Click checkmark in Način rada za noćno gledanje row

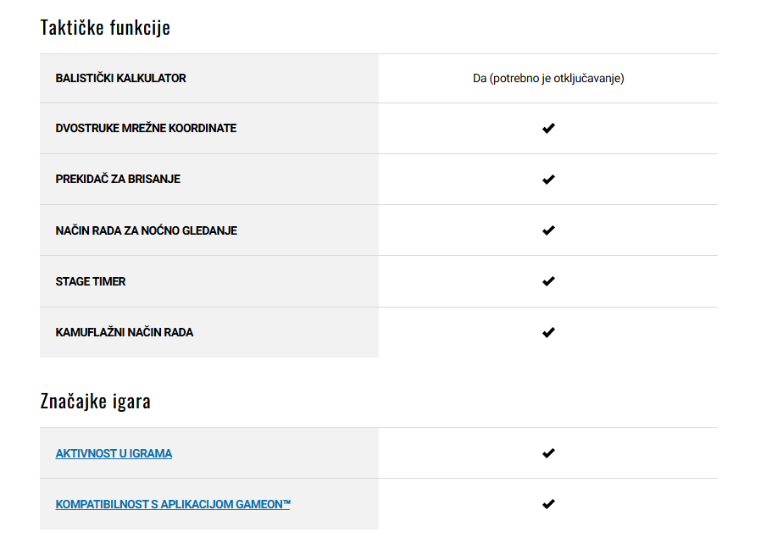click(x=548, y=230)
